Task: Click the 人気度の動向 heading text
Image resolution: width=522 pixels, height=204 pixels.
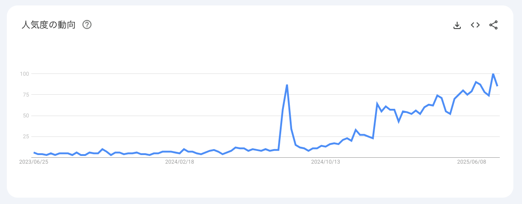Action: 49,24
